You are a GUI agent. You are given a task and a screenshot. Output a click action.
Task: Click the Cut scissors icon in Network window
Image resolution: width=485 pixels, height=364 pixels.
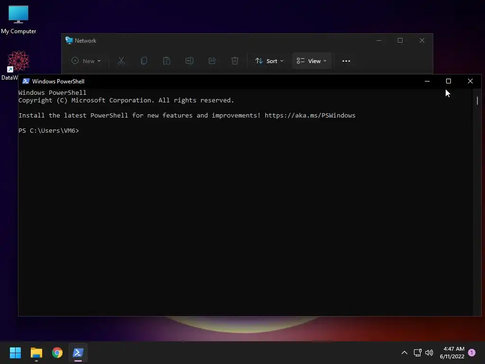121,61
